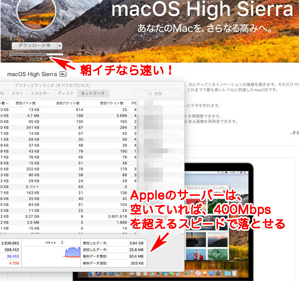Click the macOS High Sierra app title text
Viewport: 299px width, 281px height.
click(32, 74)
